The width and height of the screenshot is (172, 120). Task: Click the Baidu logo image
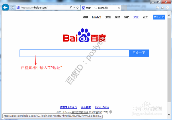pyautogui.click(x=84, y=35)
